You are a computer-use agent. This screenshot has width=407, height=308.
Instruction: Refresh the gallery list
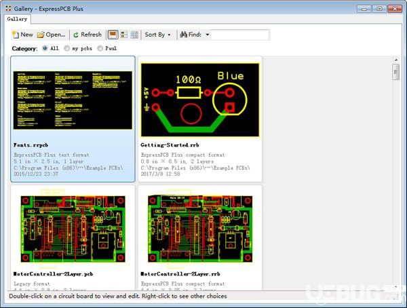pos(88,35)
